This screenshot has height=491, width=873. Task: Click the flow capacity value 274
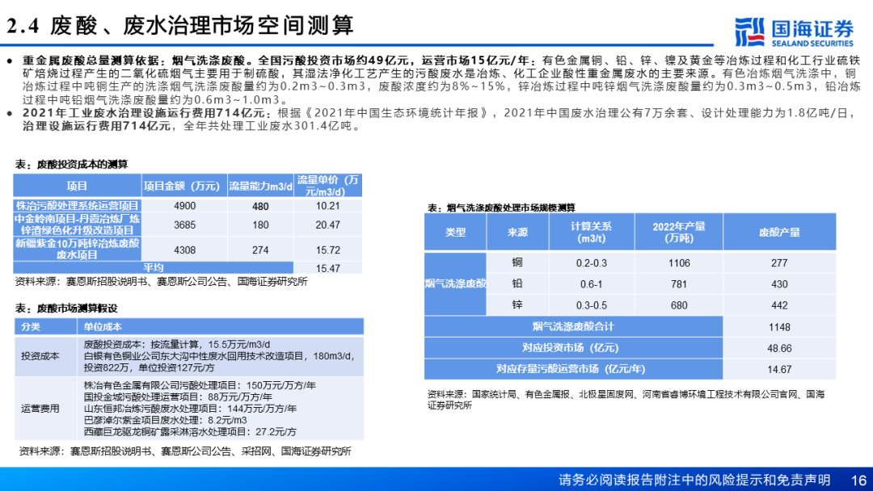[260, 250]
